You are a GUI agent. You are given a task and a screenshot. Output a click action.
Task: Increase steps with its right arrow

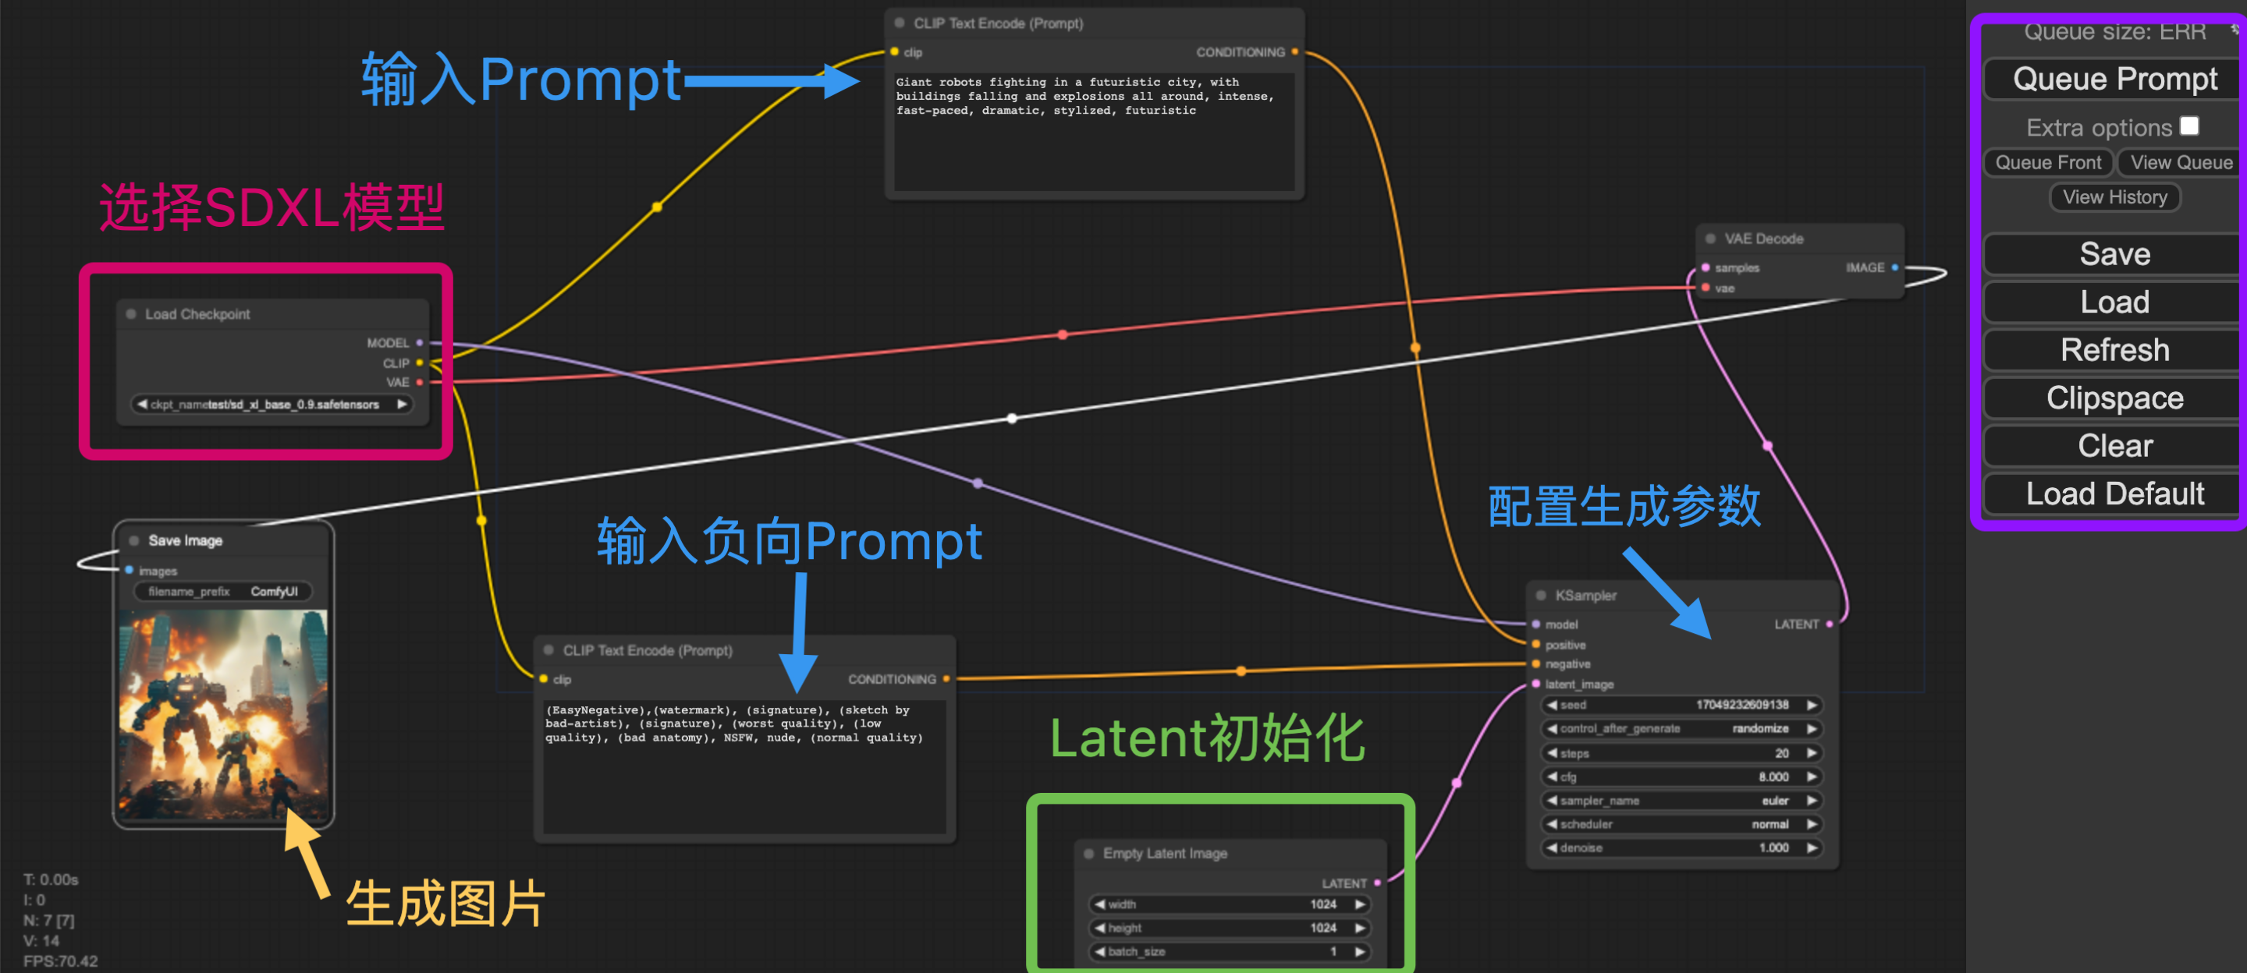[1812, 752]
